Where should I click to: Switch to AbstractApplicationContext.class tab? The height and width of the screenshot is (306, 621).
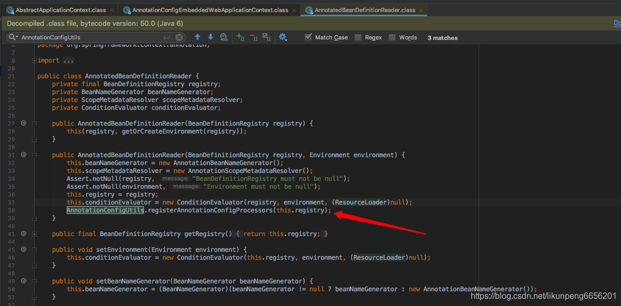pos(61,10)
